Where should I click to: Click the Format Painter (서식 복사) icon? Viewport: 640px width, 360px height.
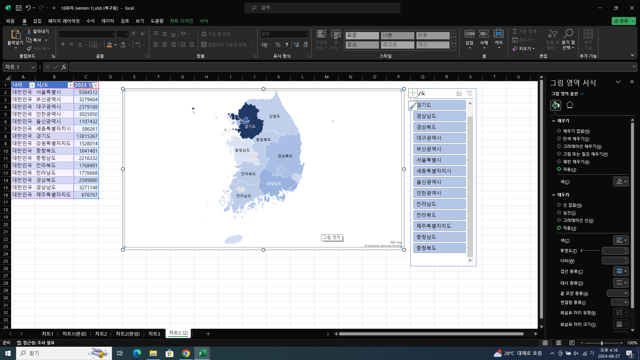click(29, 49)
